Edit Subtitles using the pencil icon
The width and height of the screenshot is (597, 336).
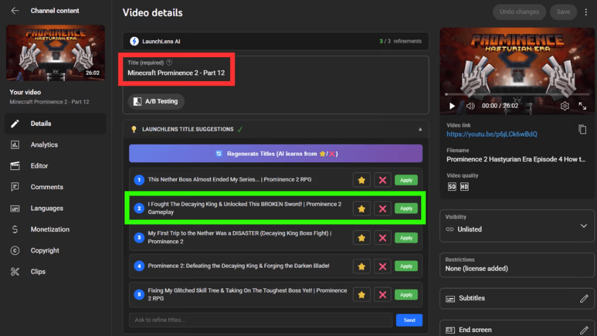click(x=584, y=299)
